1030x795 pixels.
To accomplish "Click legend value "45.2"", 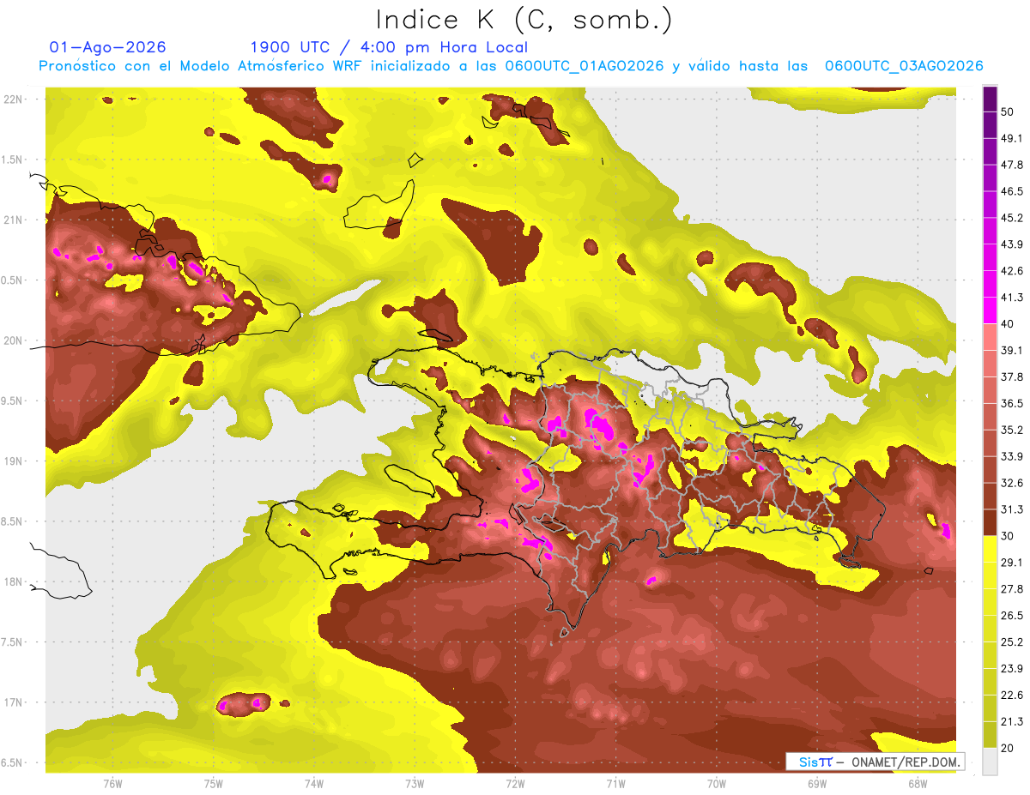I will (x=1011, y=218).
